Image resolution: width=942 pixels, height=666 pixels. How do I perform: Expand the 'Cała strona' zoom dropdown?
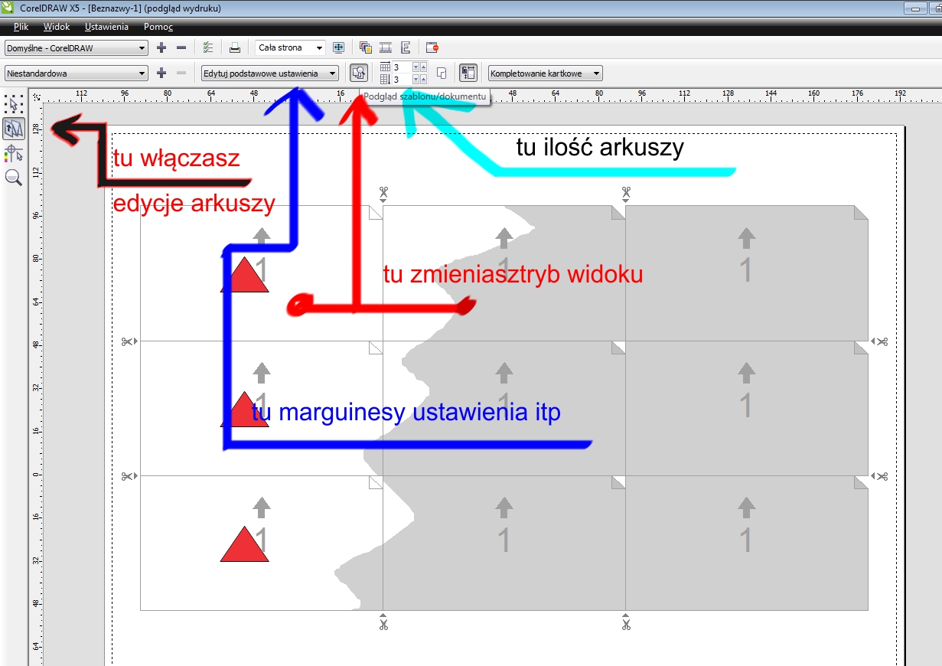[290, 47]
